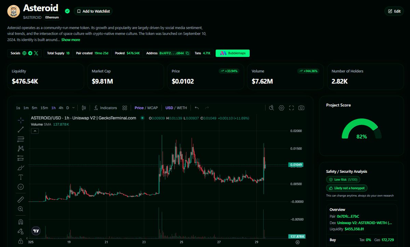Screen dimensions: 410x247
Task: Open the quick search chart icon
Action: [x=272, y=108]
